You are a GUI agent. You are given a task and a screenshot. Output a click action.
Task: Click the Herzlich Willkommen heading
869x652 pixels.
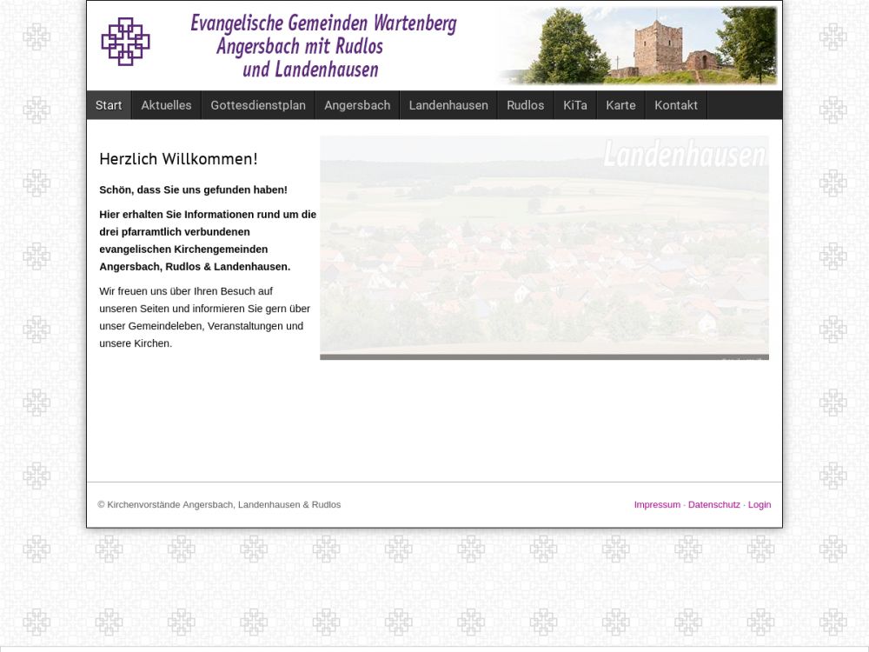coord(178,159)
